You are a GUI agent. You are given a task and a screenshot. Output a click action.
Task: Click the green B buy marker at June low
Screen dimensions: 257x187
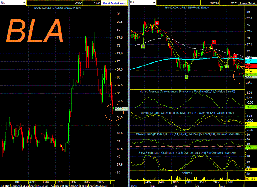187,77
